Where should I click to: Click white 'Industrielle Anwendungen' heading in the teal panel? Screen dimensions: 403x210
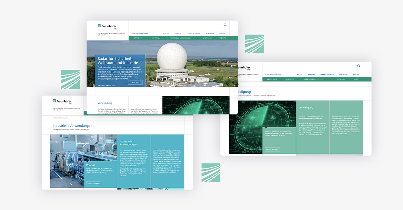(128, 143)
